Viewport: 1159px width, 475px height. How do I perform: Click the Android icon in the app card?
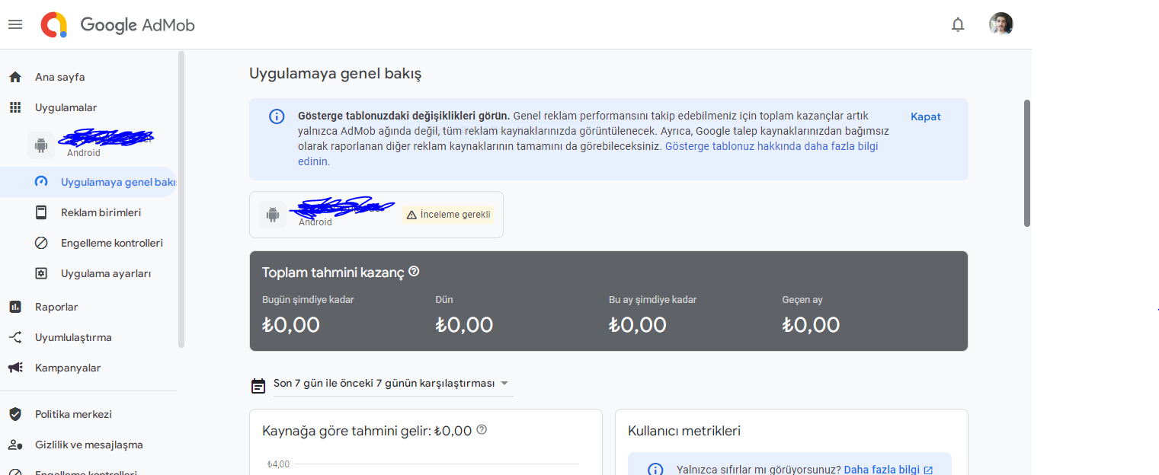(273, 215)
